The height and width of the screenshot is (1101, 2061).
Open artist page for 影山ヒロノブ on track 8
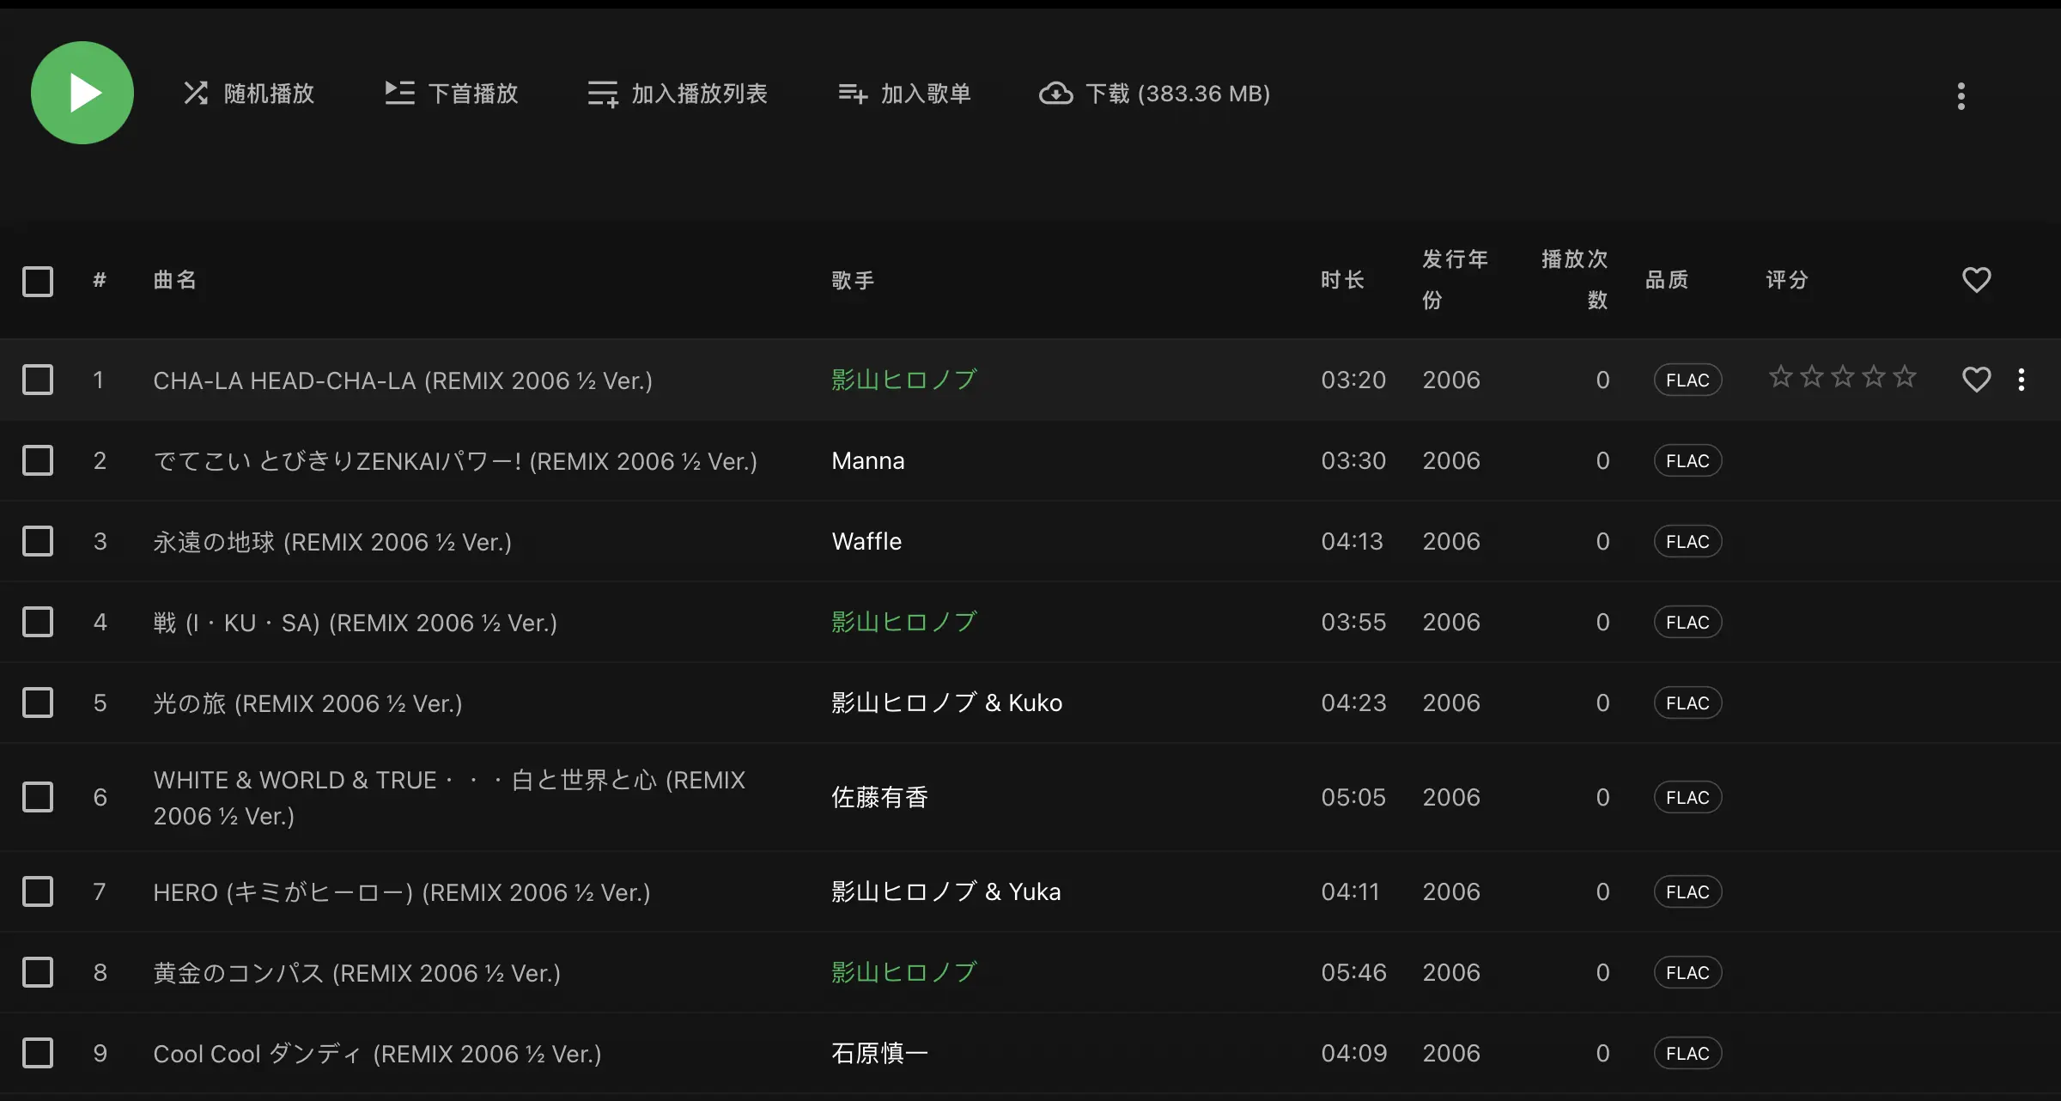click(x=903, y=972)
